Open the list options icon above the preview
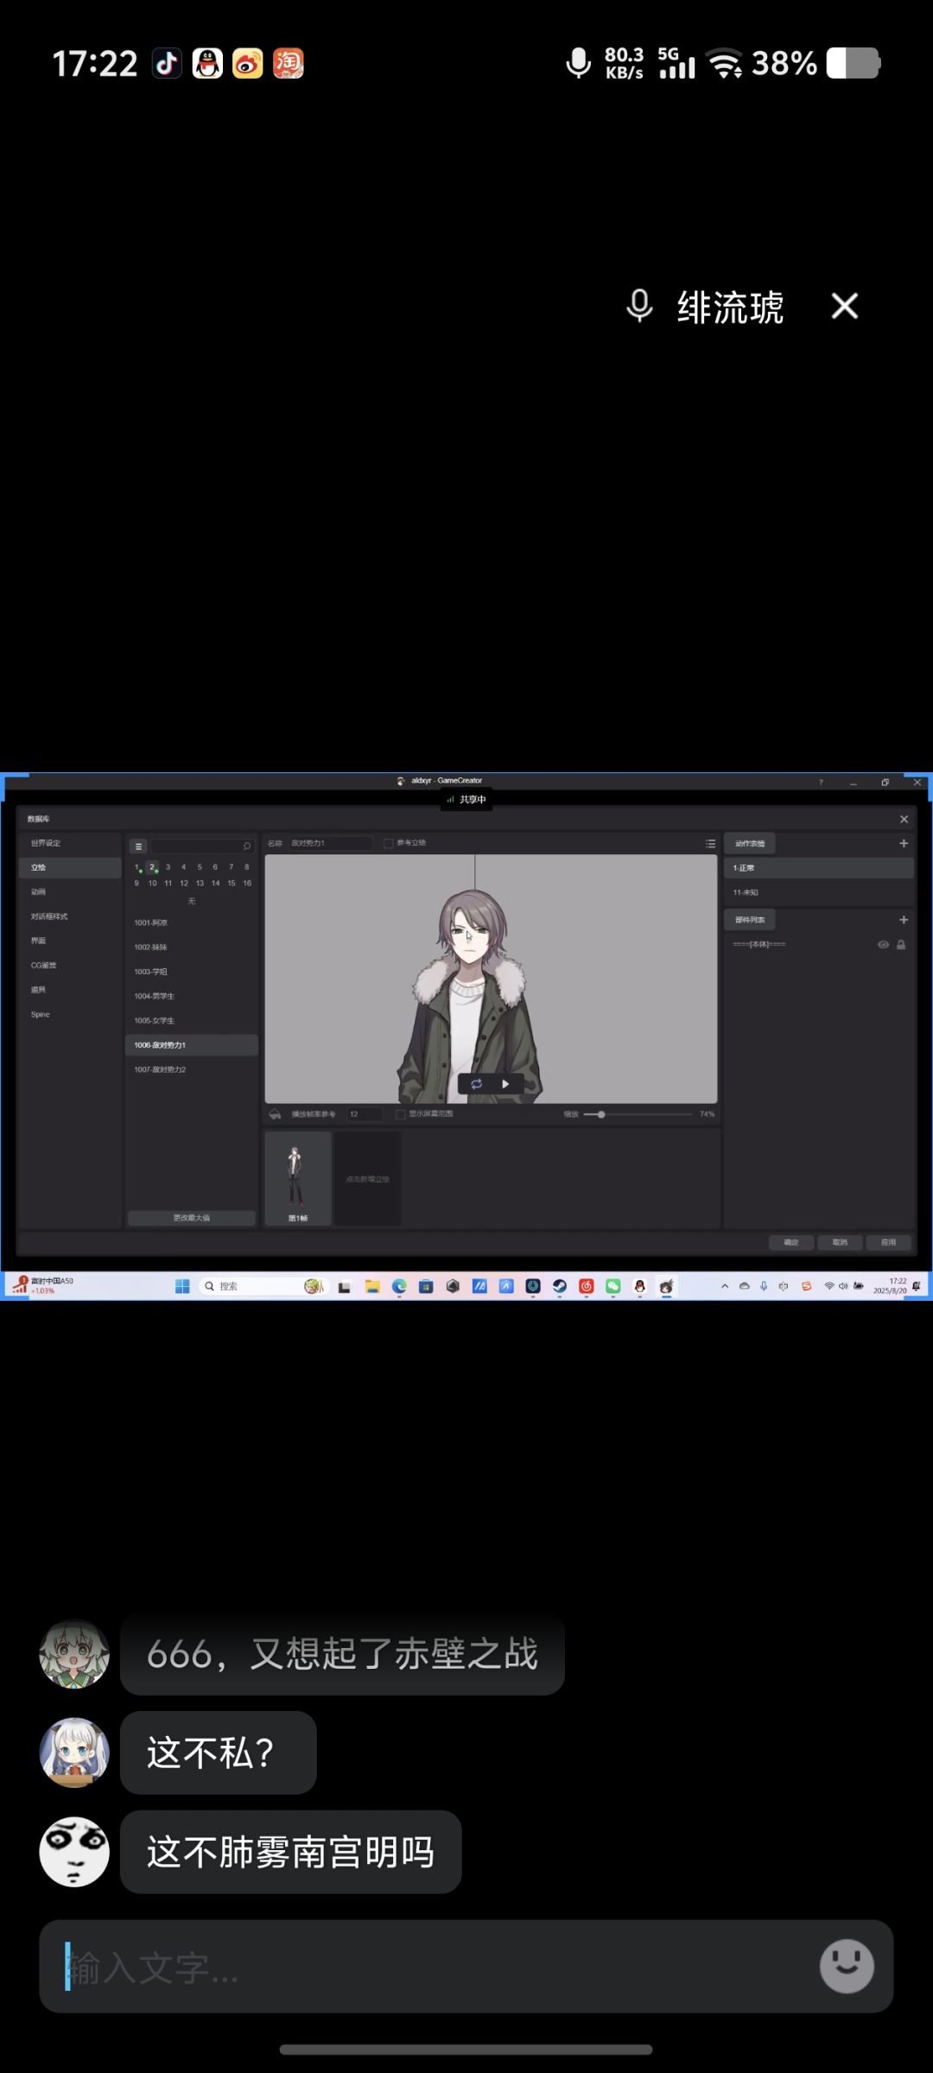This screenshot has height=2073, width=933. pos(710,844)
